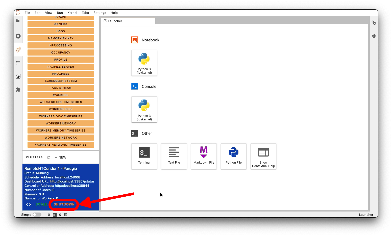Open the GROUPS dashboard
This screenshot has height=236, width=392.
61,24
